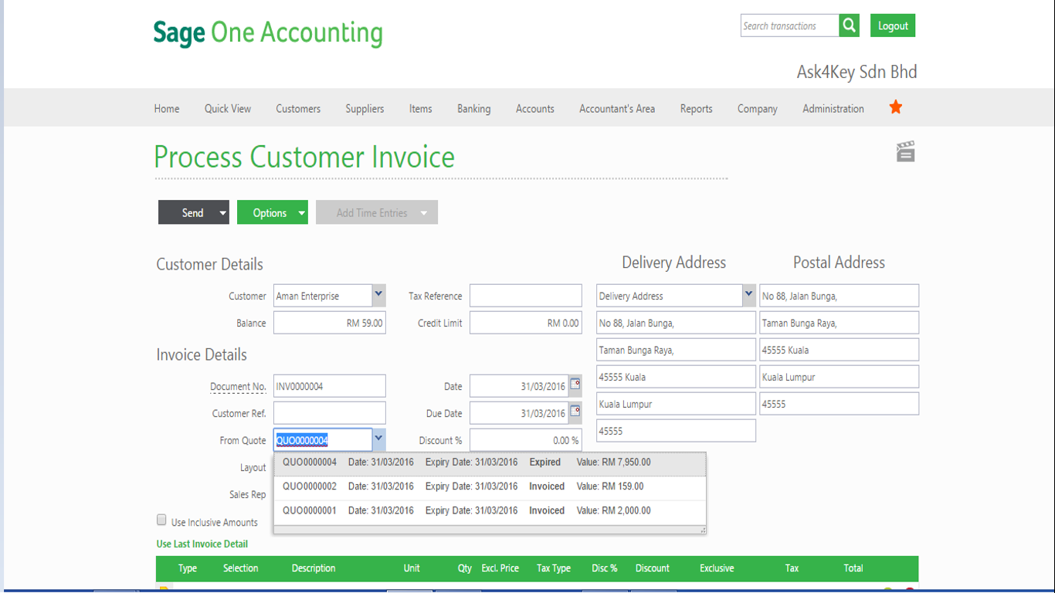
Task: Open the video clapperboard help icon
Action: coord(906,151)
